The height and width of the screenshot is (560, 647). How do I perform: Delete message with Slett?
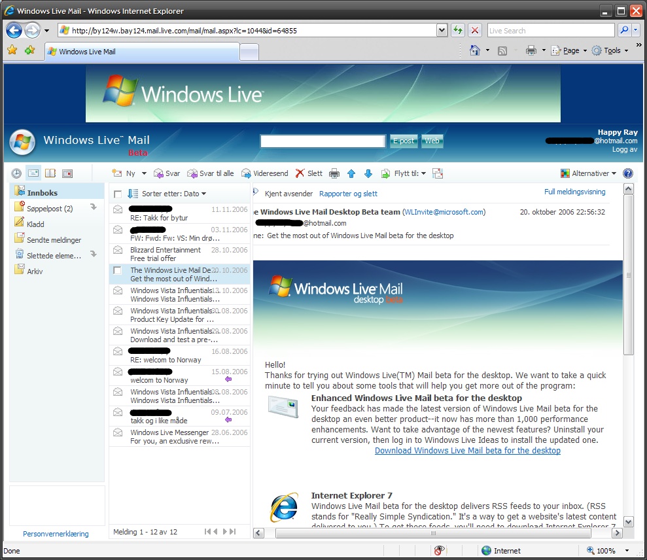309,173
